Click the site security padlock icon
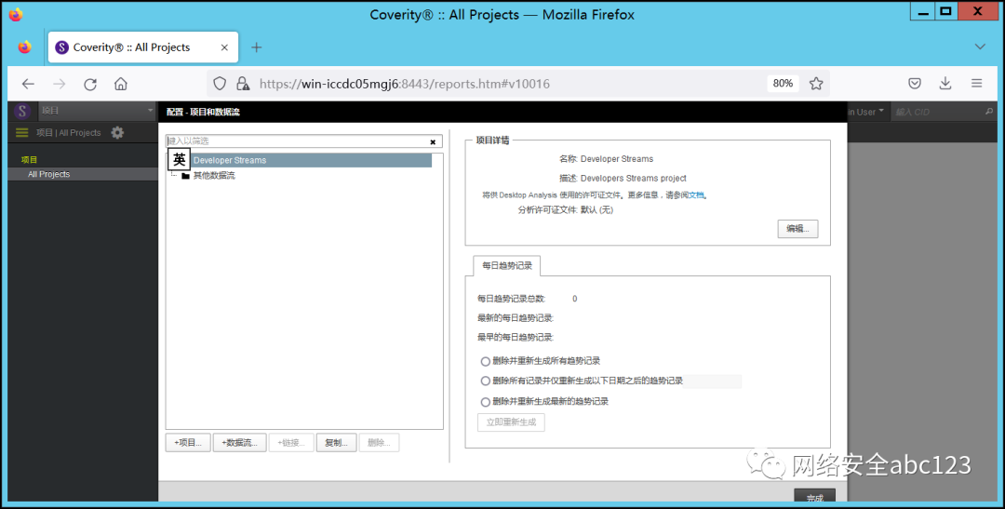Screen dimensions: 1005x509 243,84
